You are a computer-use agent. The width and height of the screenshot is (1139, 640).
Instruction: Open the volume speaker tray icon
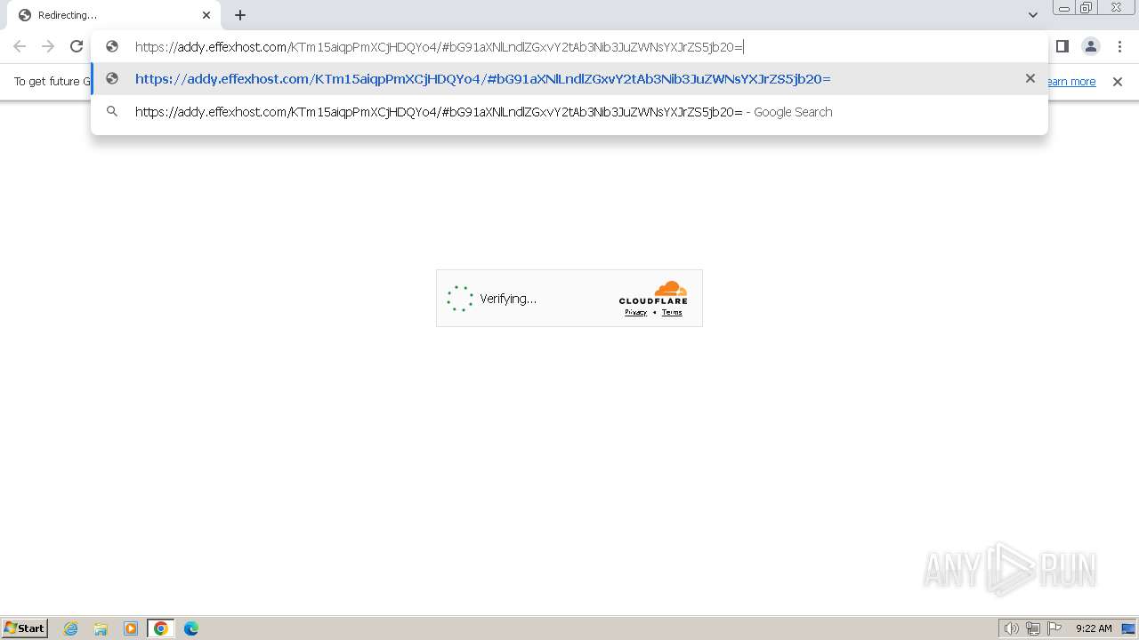coord(1011,628)
